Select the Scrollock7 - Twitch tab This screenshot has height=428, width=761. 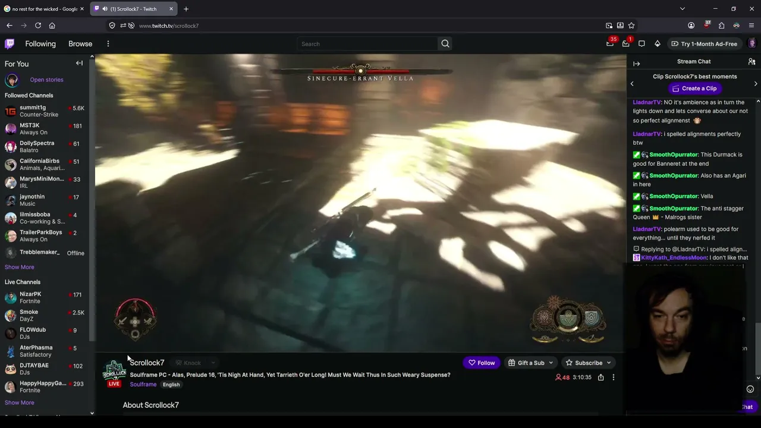[134, 9]
